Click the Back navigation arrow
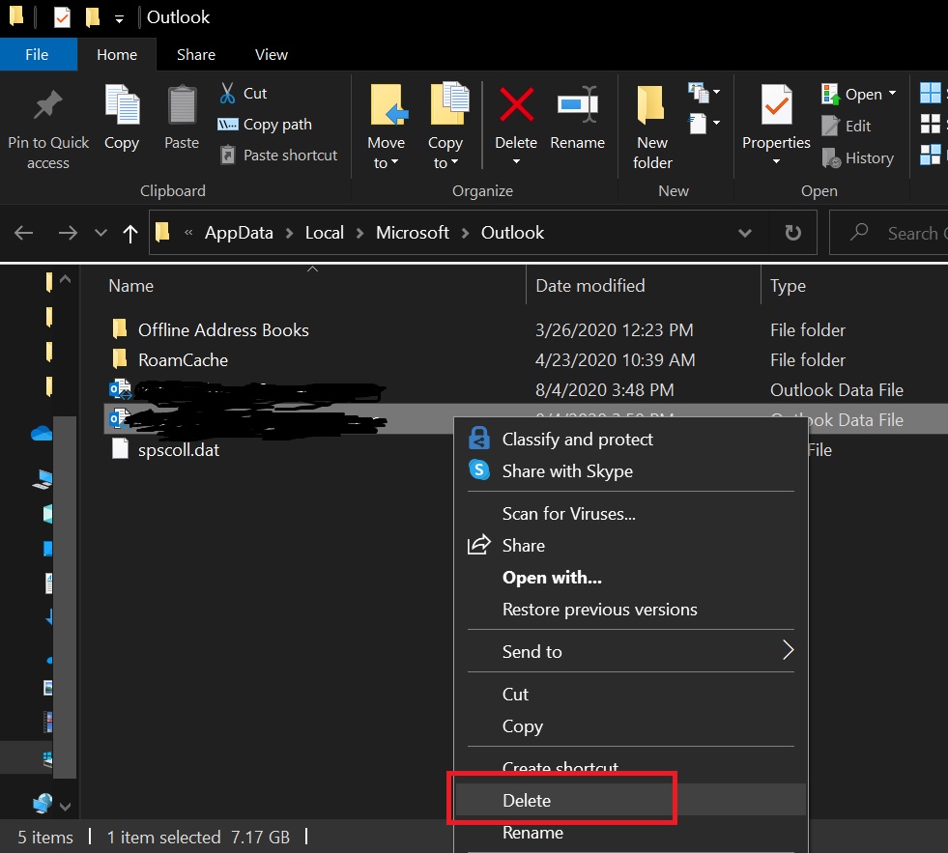This screenshot has height=853, width=948. [23, 232]
